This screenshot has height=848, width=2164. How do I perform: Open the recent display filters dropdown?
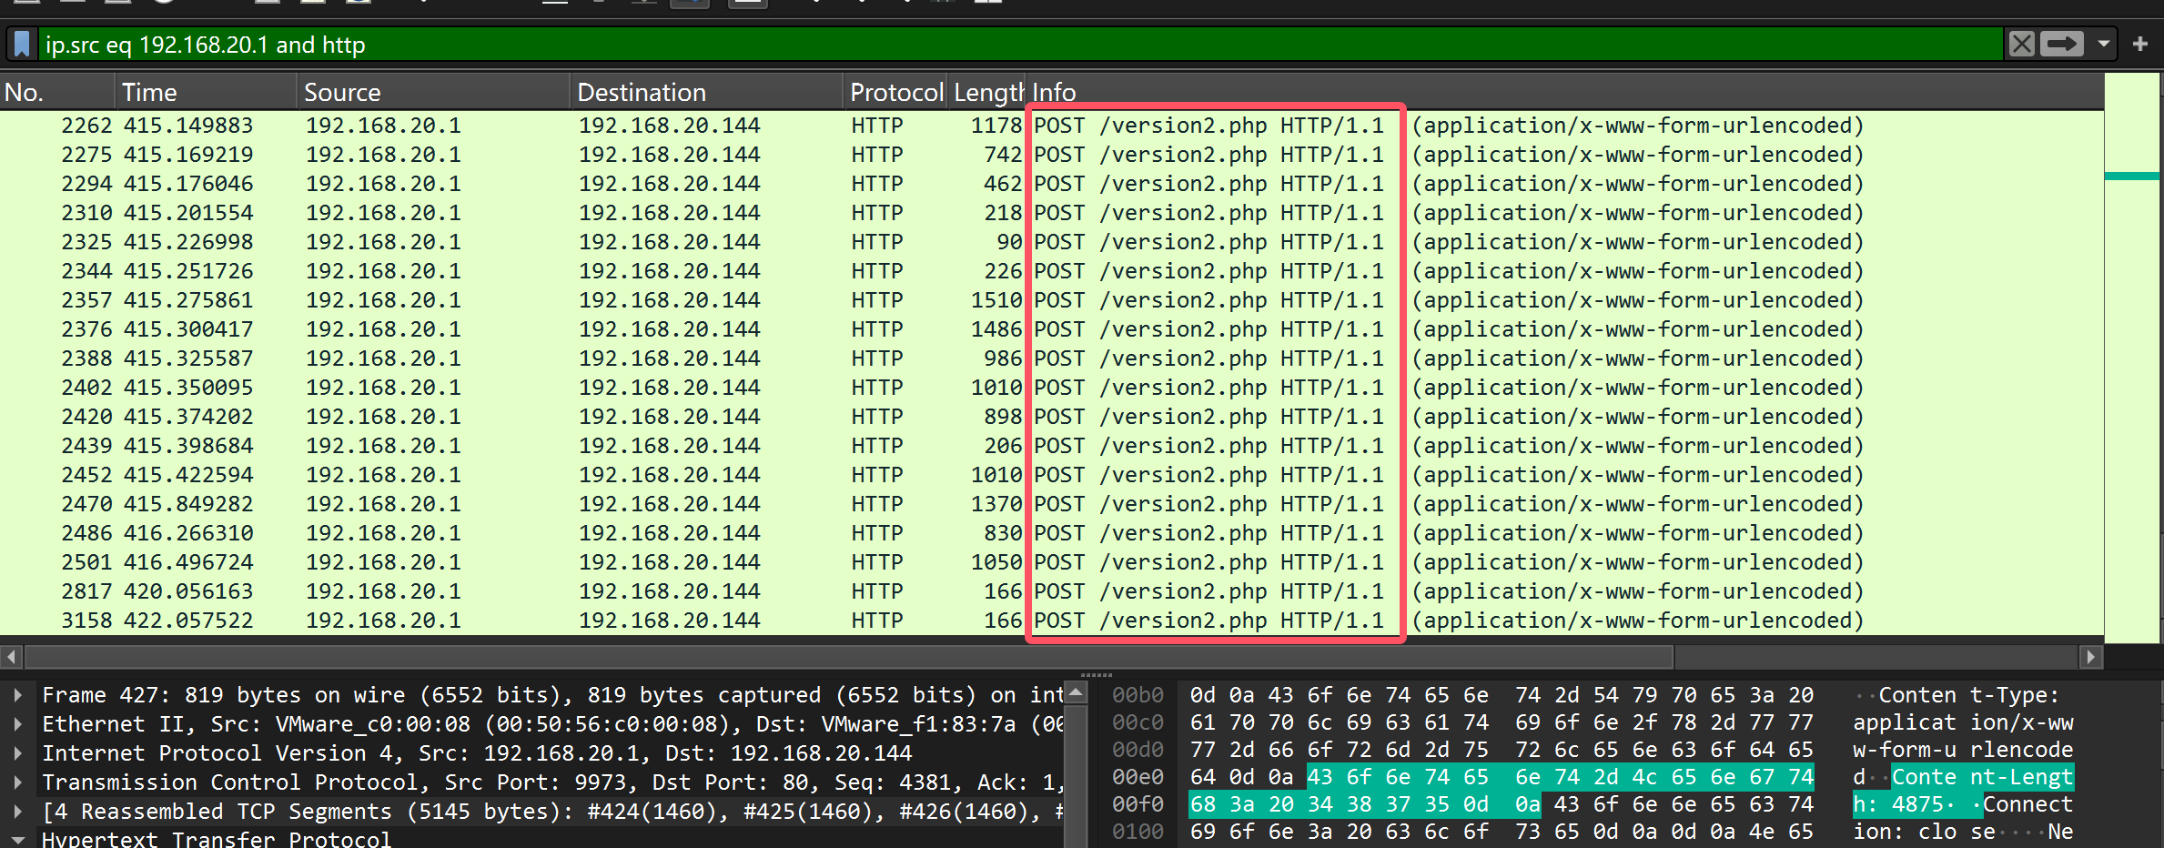pos(2103,44)
